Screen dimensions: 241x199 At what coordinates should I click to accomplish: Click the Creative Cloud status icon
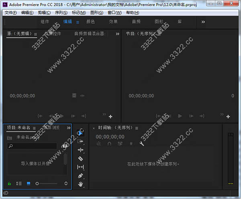click(6, 193)
